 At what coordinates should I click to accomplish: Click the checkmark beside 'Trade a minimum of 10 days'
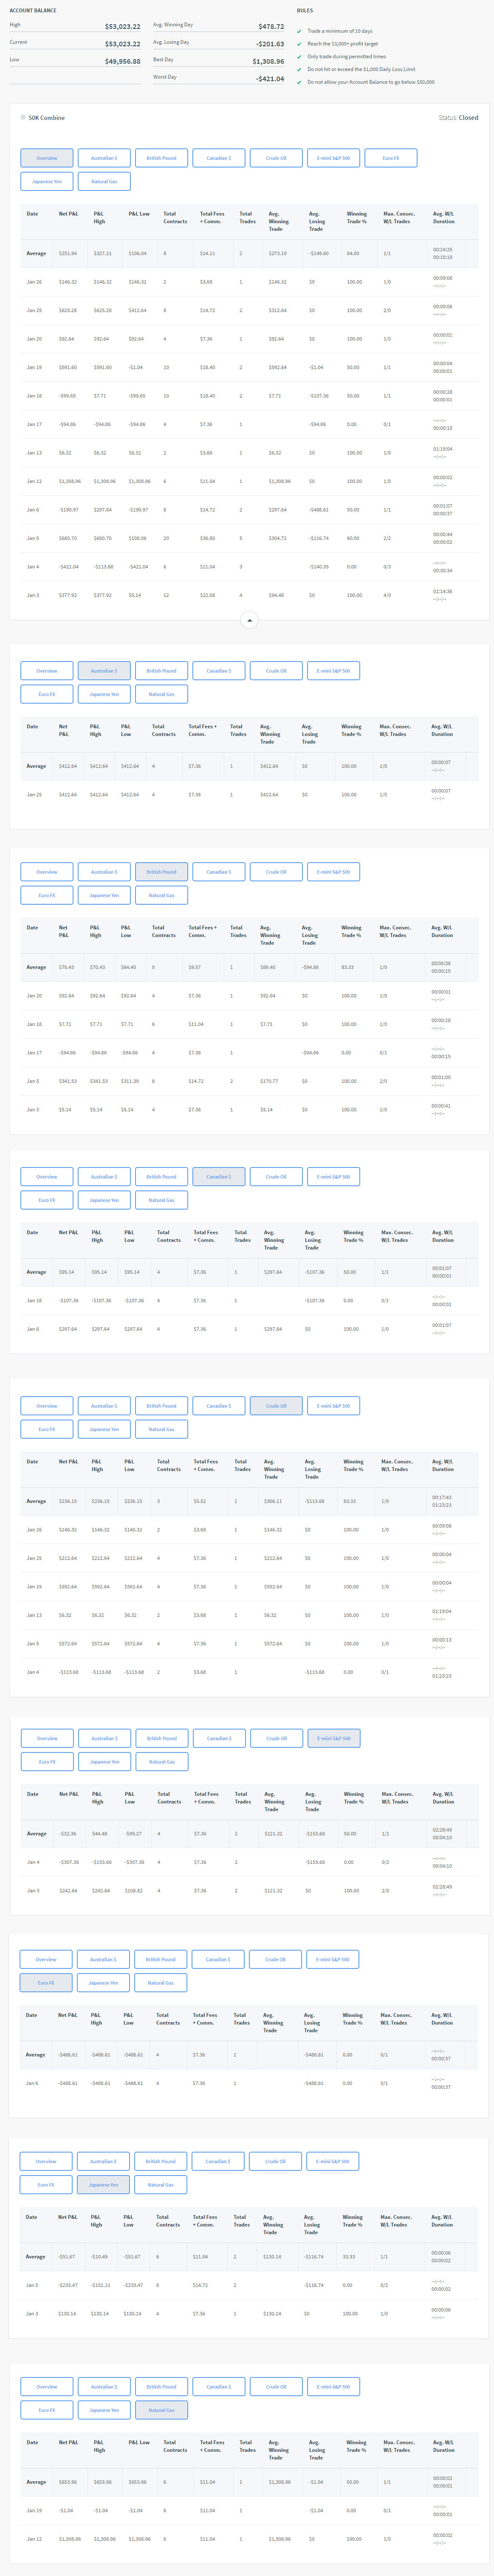click(299, 31)
